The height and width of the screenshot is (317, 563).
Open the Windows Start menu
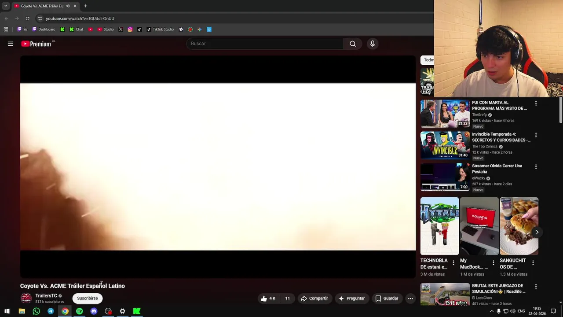tap(7, 311)
